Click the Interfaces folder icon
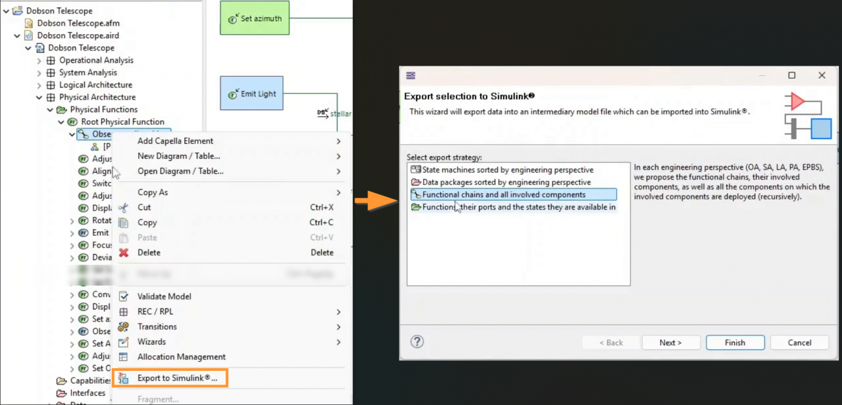Image resolution: width=842 pixels, height=405 pixels. (62, 393)
